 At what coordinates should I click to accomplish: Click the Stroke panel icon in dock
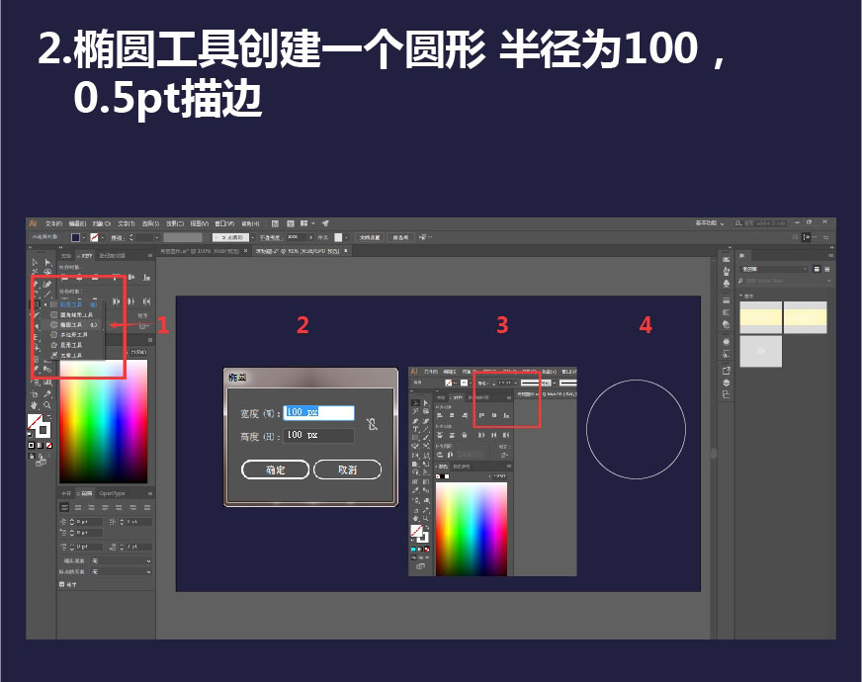tap(727, 300)
